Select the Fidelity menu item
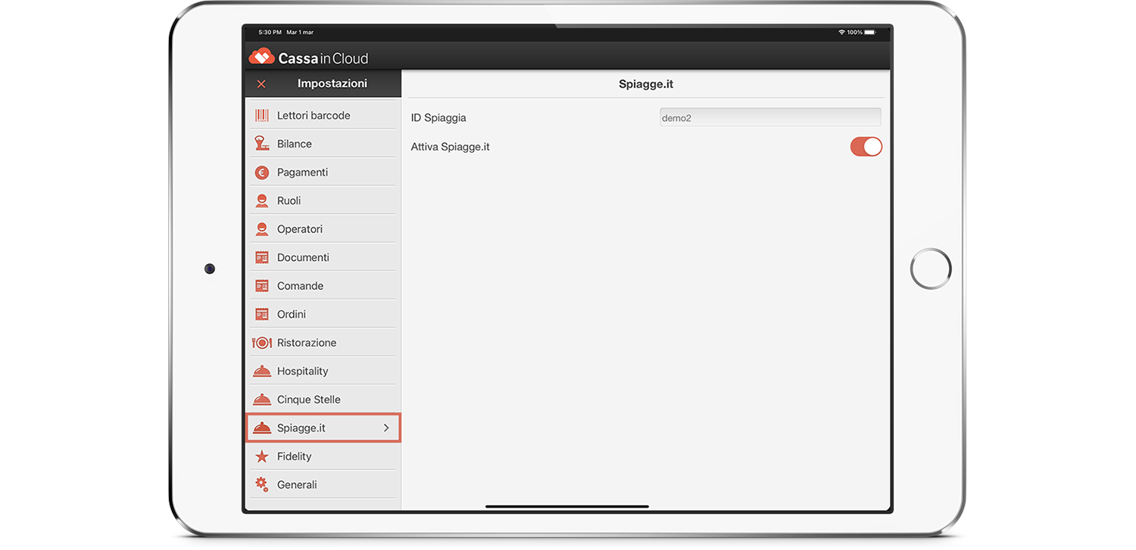This screenshot has width=1136, height=550. (323, 456)
